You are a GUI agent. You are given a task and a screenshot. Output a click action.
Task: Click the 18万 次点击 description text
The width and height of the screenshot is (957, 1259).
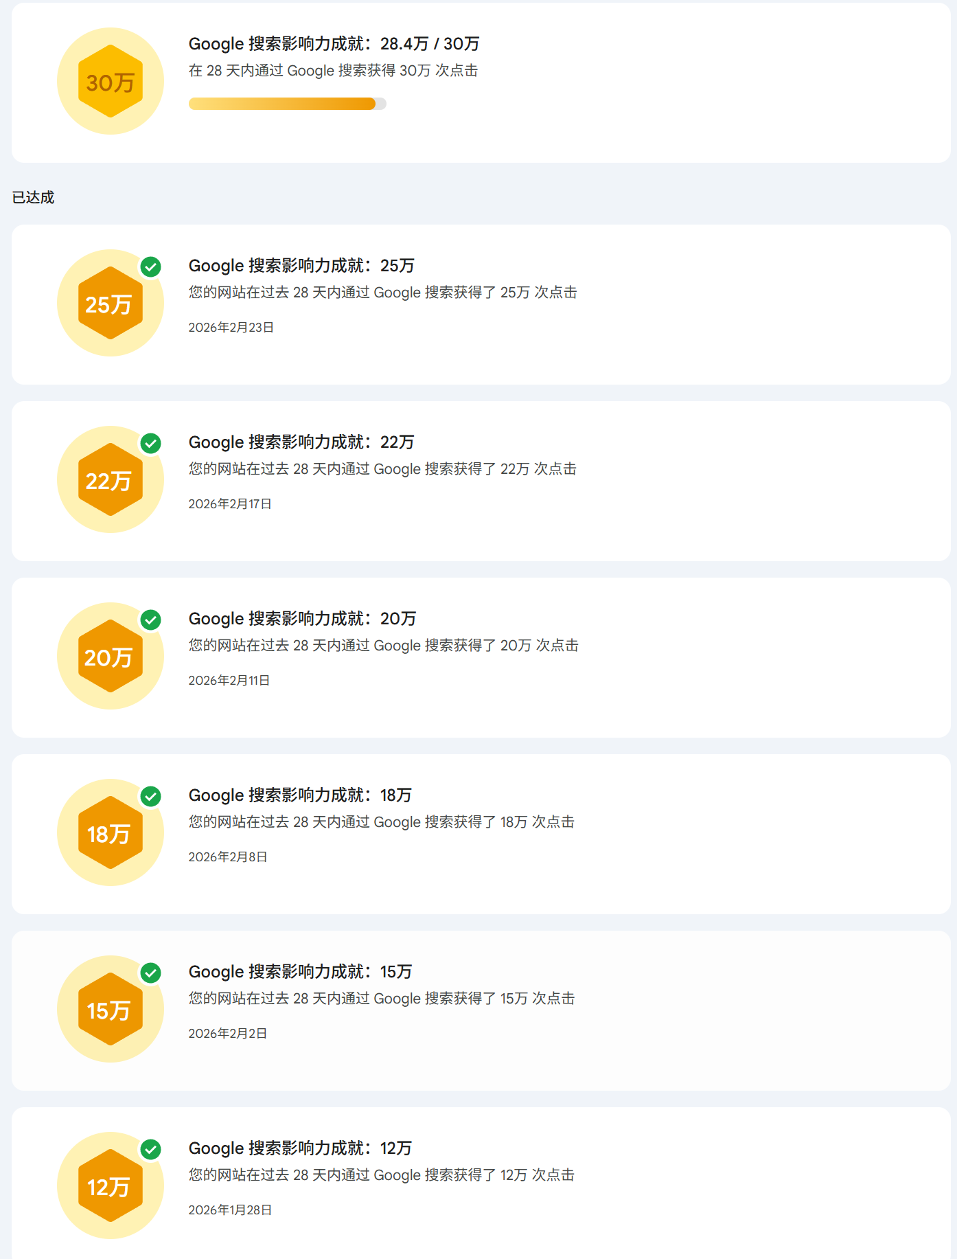click(382, 822)
